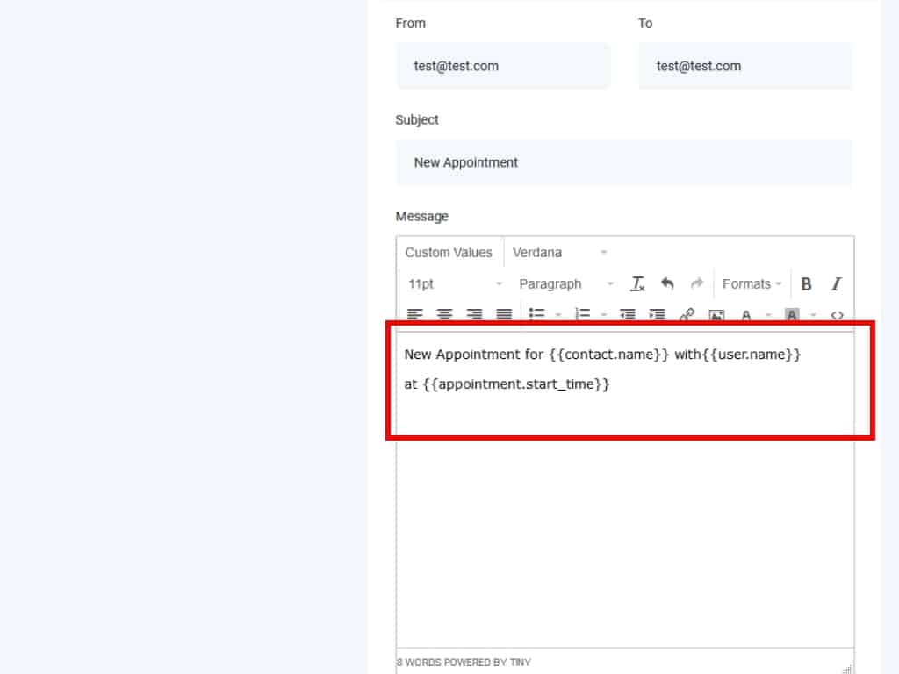Click the text color button

click(x=746, y=314)
